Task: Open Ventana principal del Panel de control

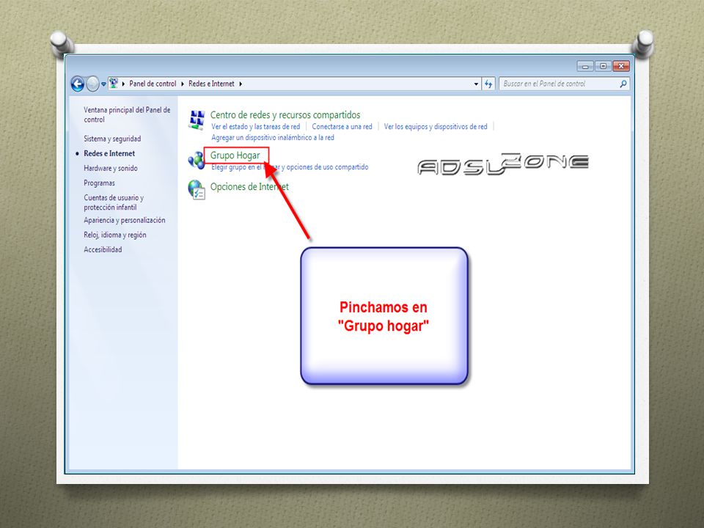Action: coord(127,114)
